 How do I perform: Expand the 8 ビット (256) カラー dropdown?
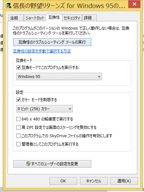click(44, 109)
